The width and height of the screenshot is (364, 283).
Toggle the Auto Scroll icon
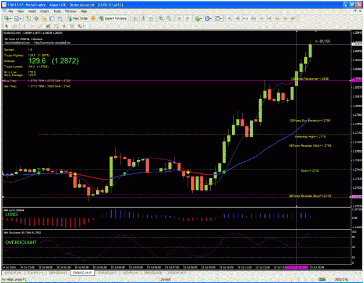179,18
